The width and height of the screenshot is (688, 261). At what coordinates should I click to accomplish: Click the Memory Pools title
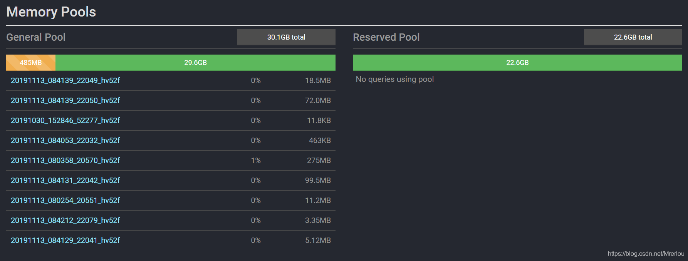click(51, 12)
